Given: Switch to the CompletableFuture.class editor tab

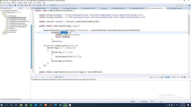Looking at the screenshot, I should coord(175,8).
